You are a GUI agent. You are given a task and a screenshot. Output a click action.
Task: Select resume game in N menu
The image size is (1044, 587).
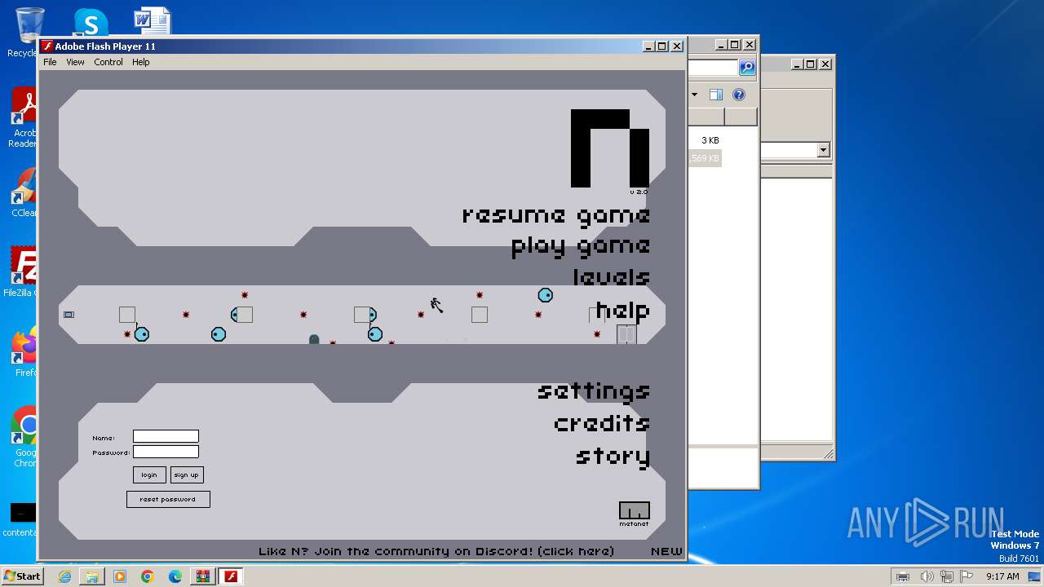(x=556, y=215)
